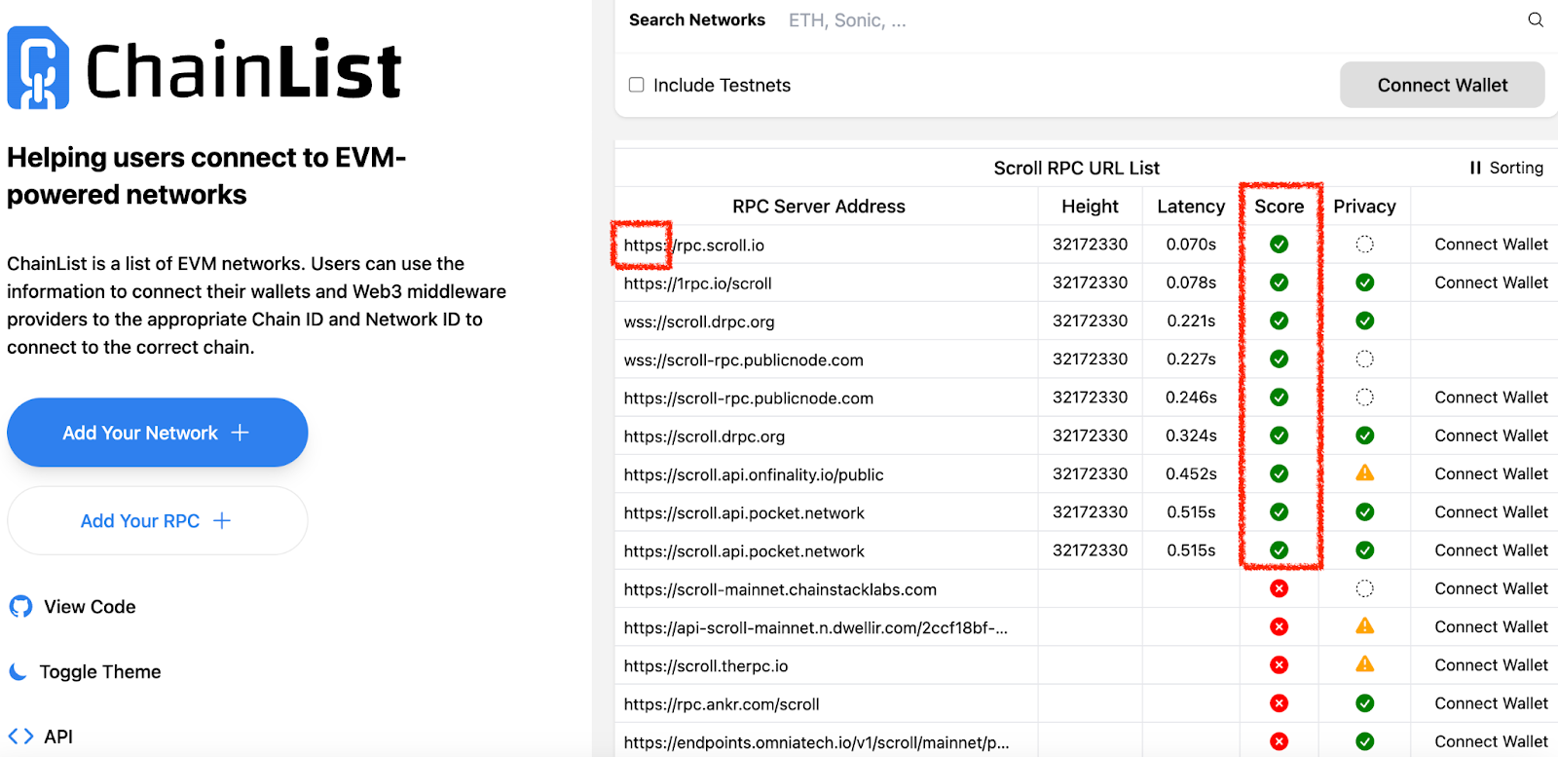Image resolution: width=1558 pixels, height=757 pixels.
Task: Select https://scroll-mainnet.chainstacklabs.com address
Action: click(780, 589)
